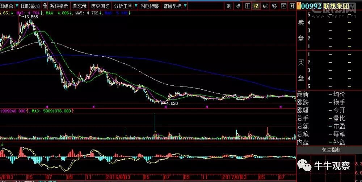Viewport: 362px width, 182px height.
Task: Click the 闪电预警 alert button
Action: (149, 6)
